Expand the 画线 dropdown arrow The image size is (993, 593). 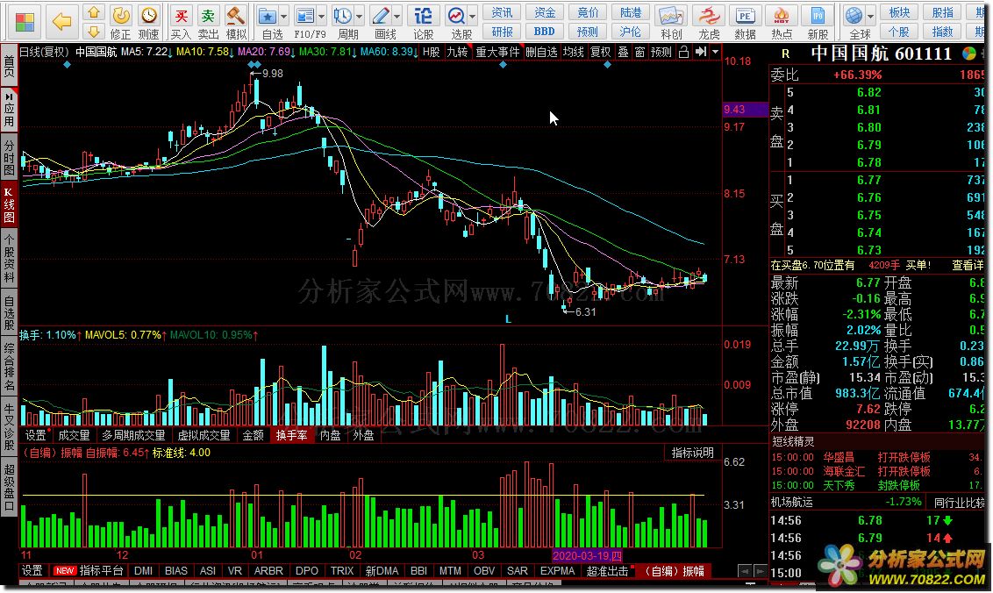[397, 17]
